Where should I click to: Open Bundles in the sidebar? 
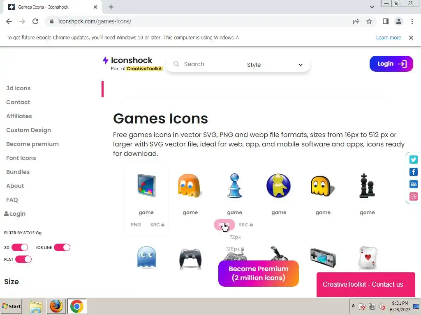click(18, 172)
